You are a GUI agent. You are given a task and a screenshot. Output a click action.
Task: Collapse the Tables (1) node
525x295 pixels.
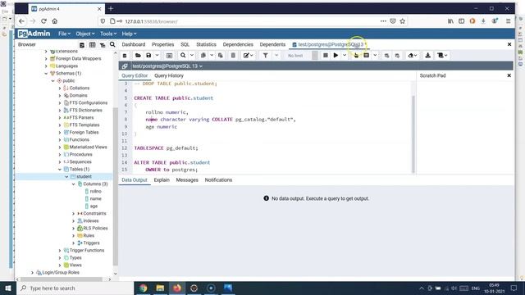(x=60, y=170)
